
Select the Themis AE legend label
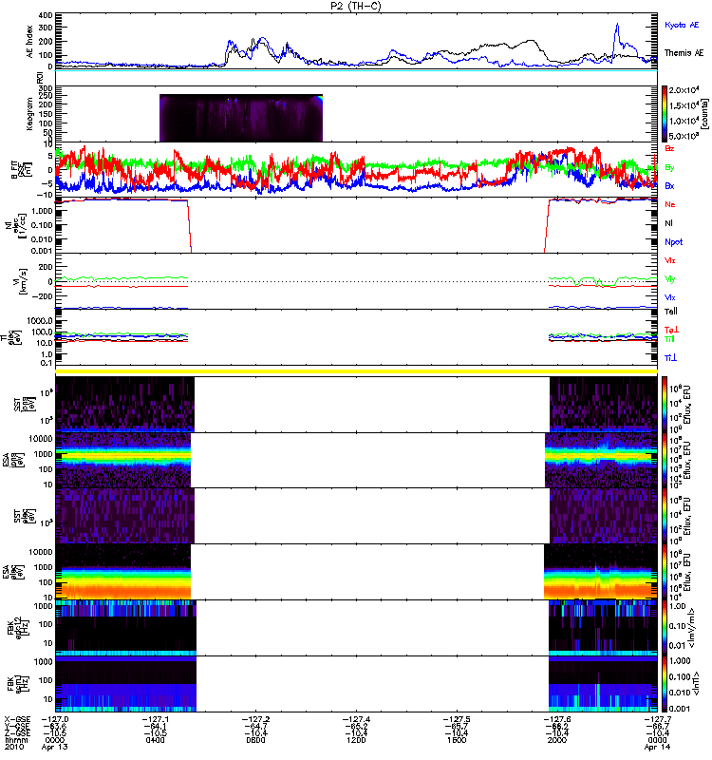pyautogui.click(x=684, y=53)
